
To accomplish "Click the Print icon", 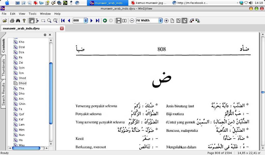I will coord(12,21).
